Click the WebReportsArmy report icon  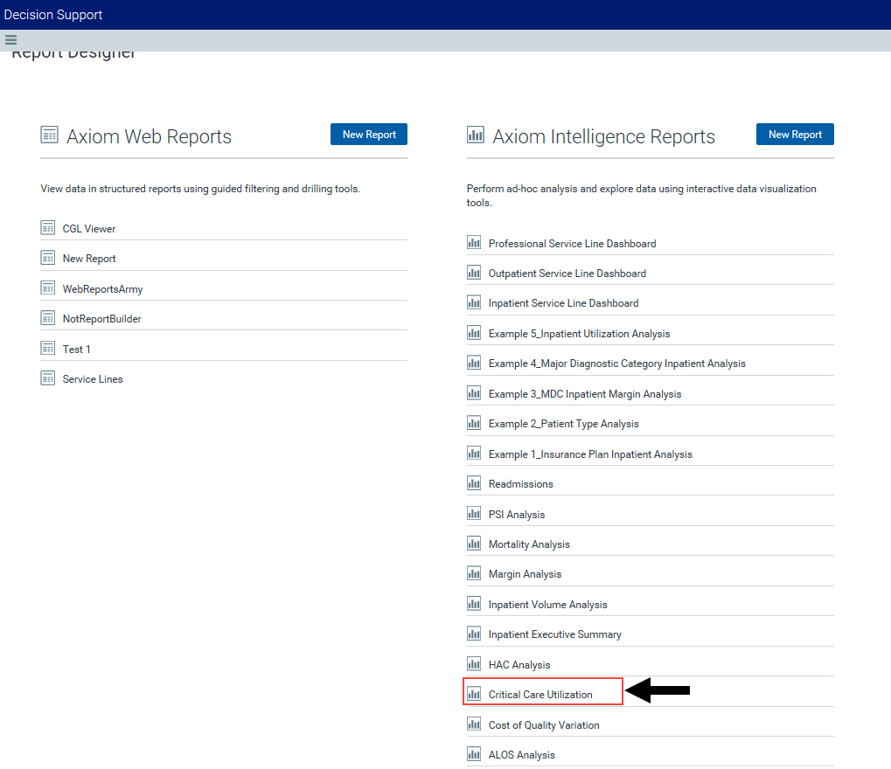tap(48, 288)
